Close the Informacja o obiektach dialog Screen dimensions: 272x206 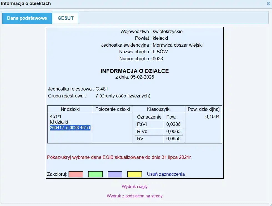(x=268, y=4)
